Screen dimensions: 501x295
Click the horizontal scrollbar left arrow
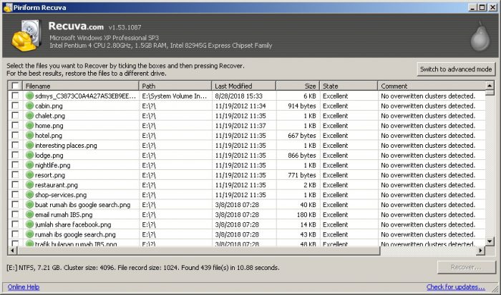(12, 251)
